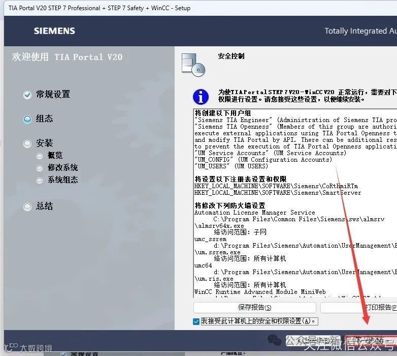
Task: Click the 将修改下列防火墙设置 heading
Action: pyautogui.click(x=230, y=205)
